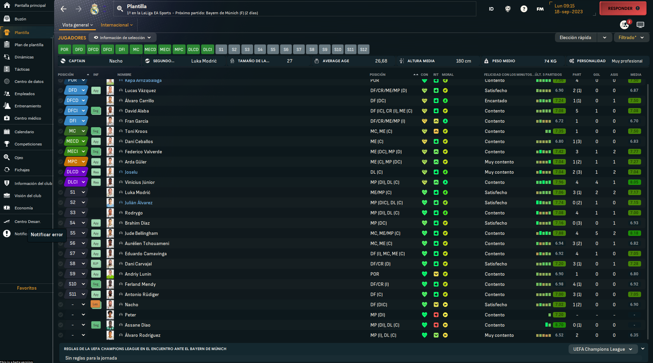Open Favoritos in the sidebar

click(x=27, y=288)
